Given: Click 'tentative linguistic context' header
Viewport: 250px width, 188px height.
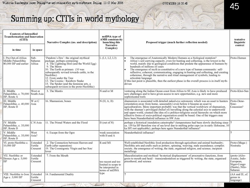Looking at the screenshot, I should tap(240, 42).
